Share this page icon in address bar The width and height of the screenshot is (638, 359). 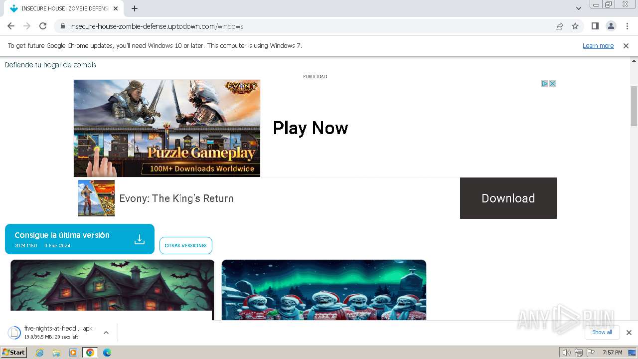pos(559,26)
